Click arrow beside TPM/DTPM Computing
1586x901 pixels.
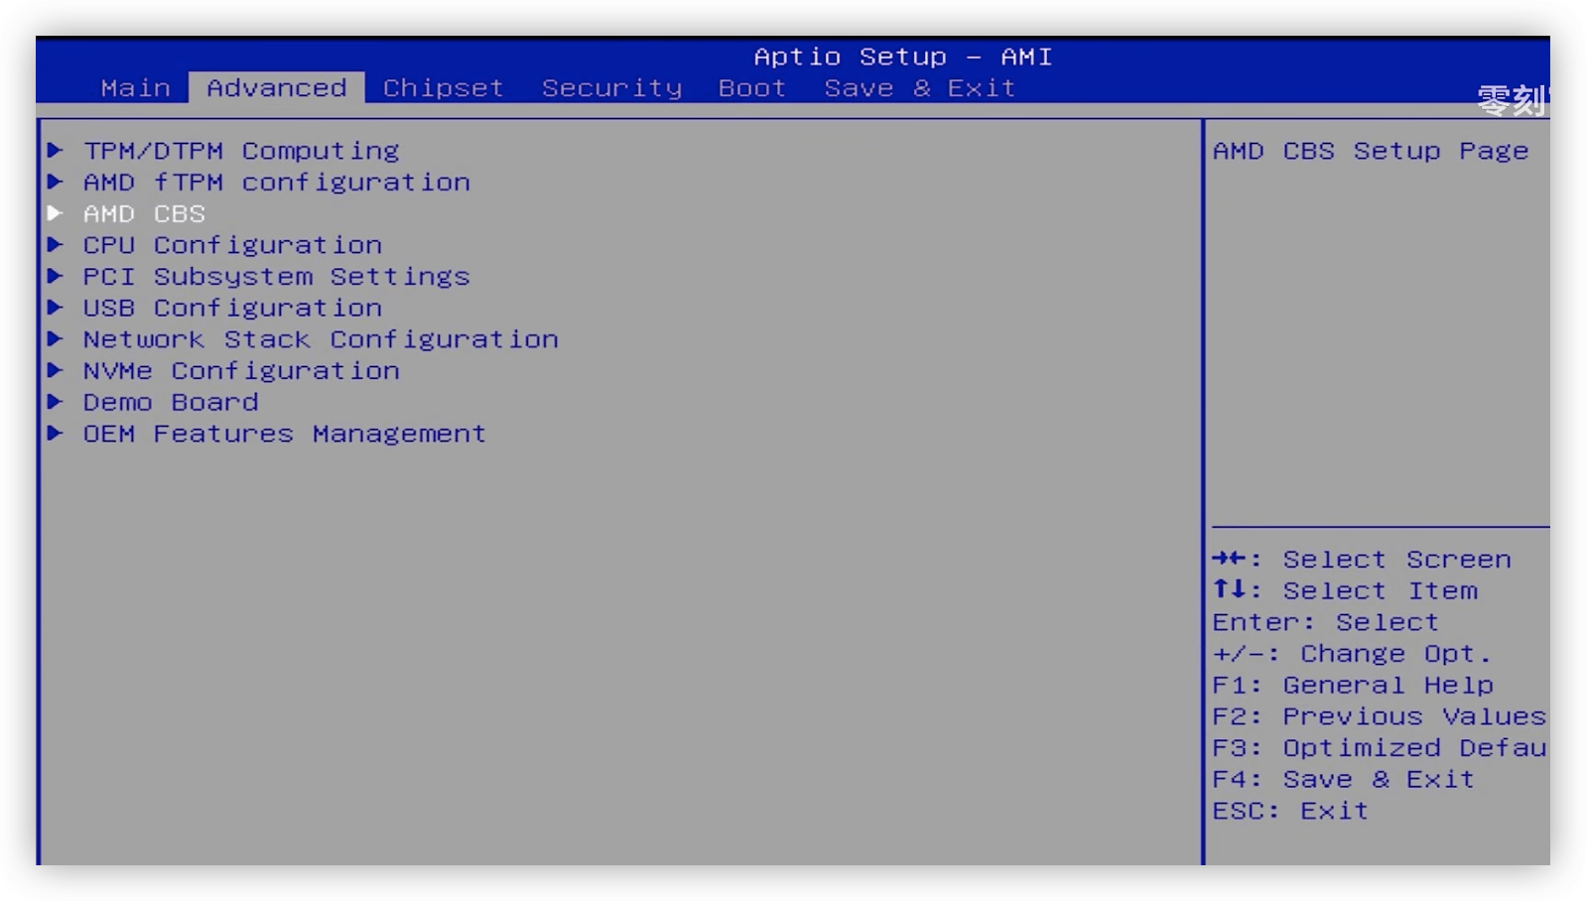click(56, 150)
